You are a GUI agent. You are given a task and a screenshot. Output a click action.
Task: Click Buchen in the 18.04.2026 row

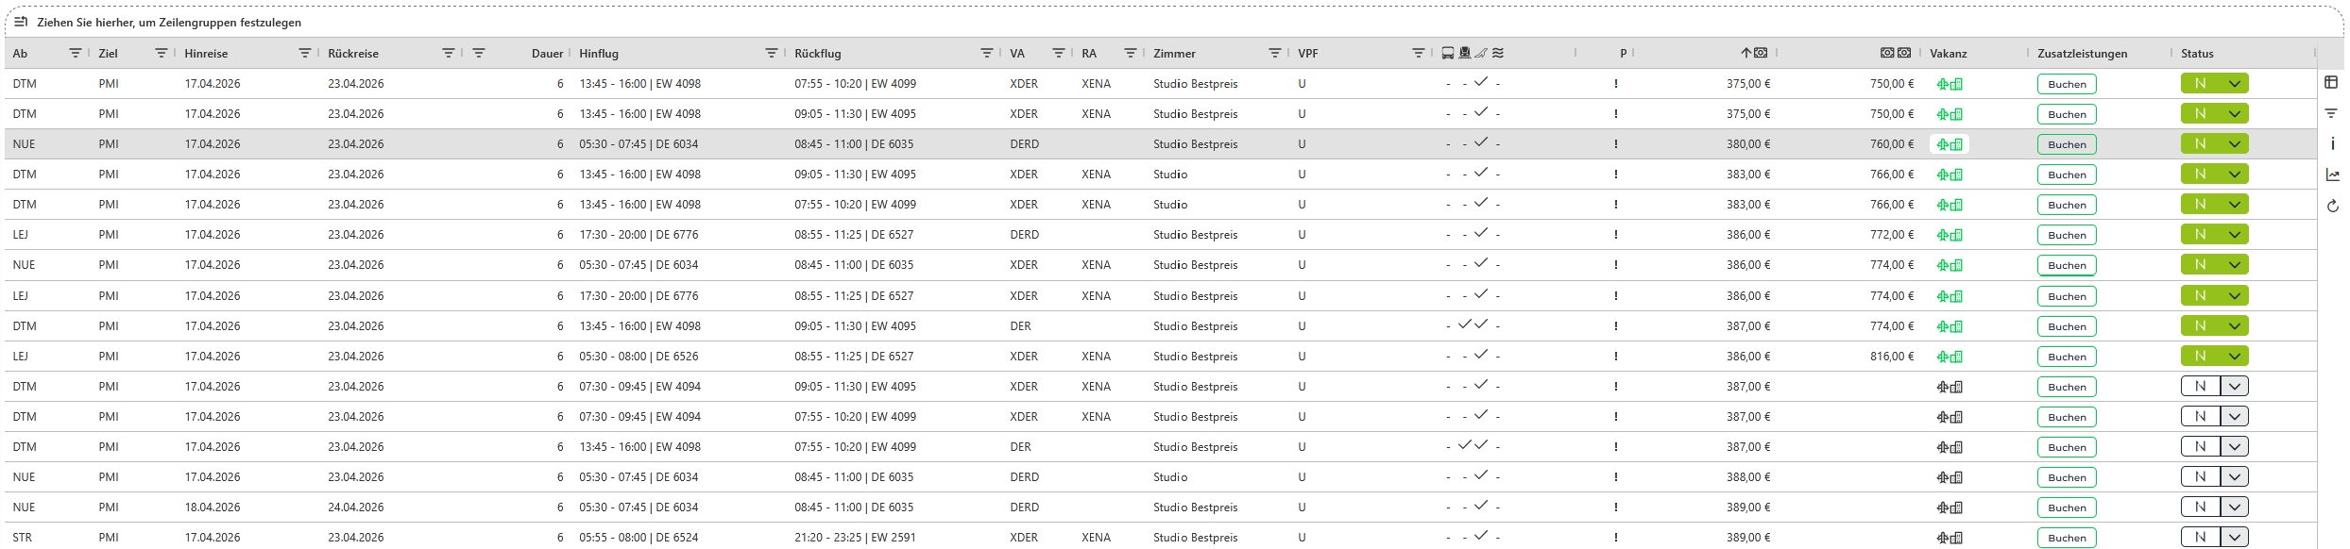pos(2067,507)
